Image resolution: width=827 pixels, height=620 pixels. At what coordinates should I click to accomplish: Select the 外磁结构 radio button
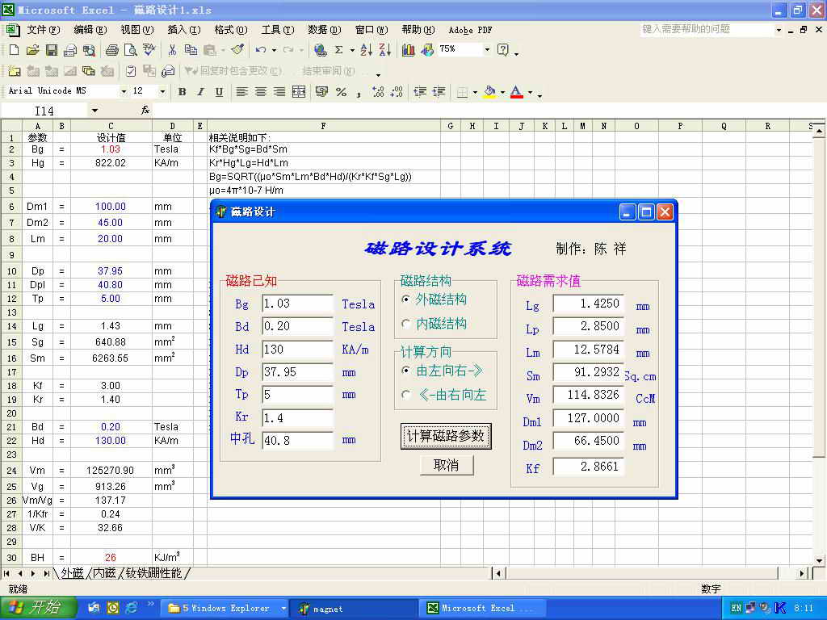click(406, 300)
